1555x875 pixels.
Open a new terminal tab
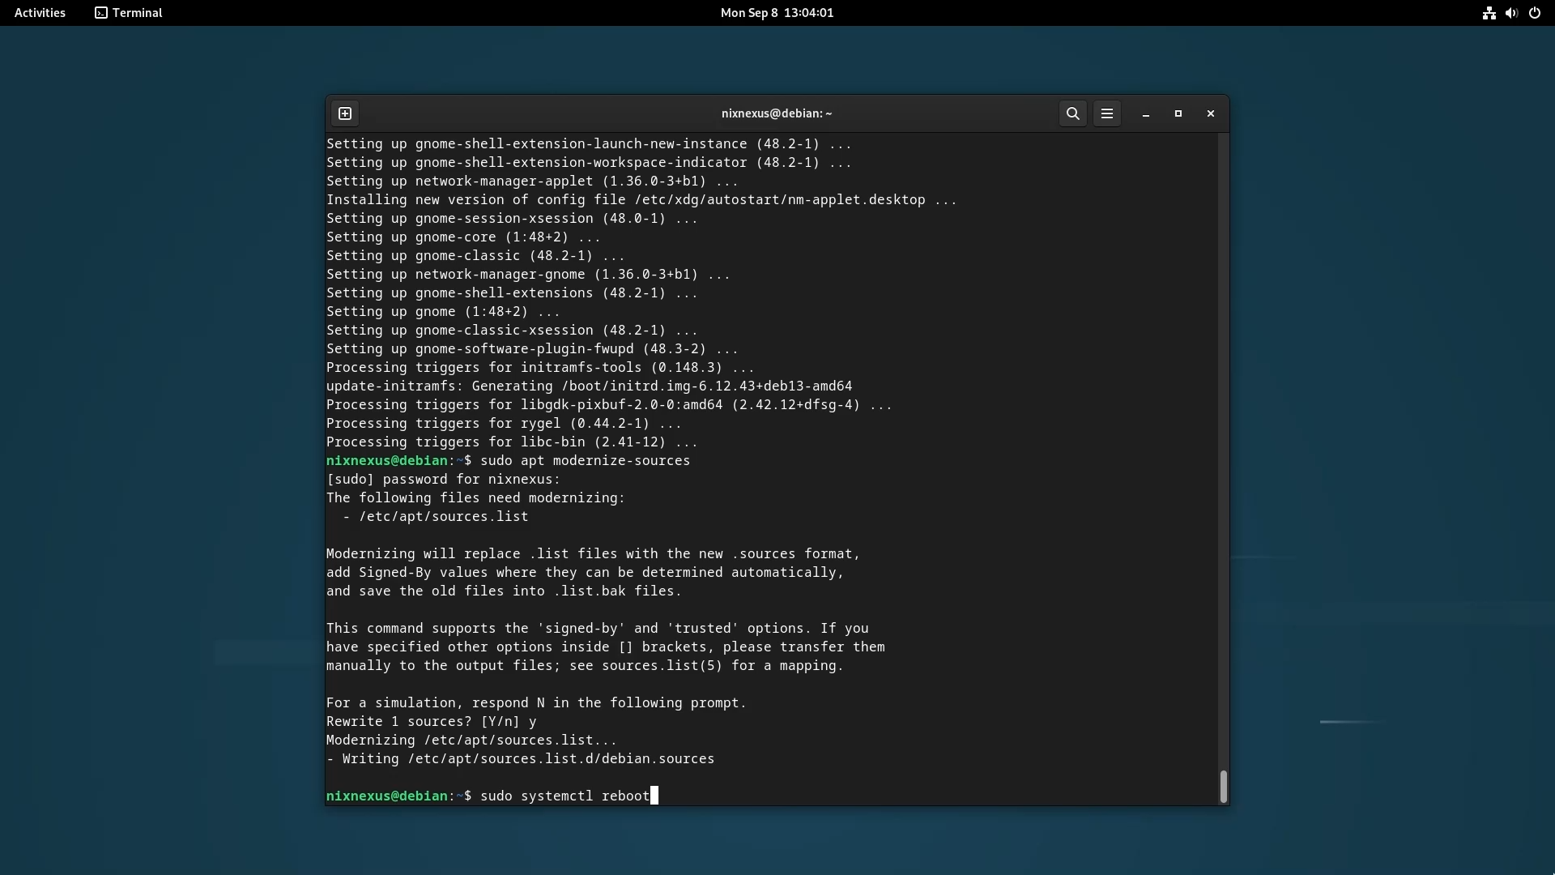pyautogui.click(x=345, y=113)
